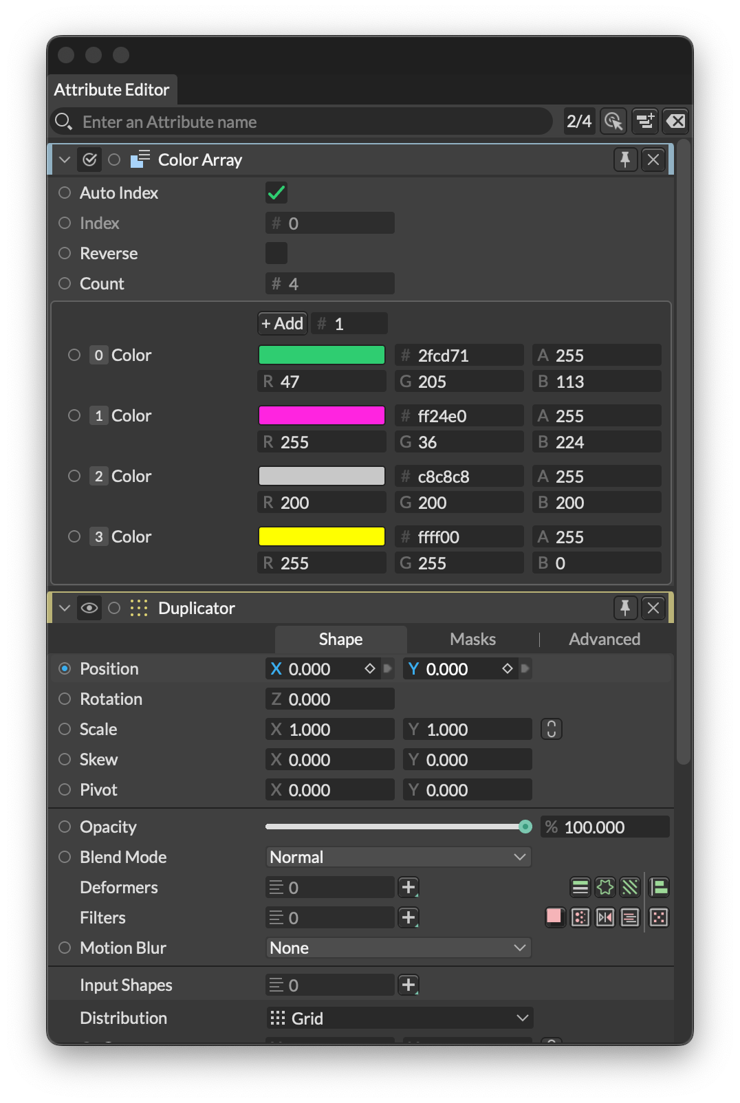Viewport: 740px width, 1103px height.
Task: Collapse the Color Array section
Action: [65, 160]
